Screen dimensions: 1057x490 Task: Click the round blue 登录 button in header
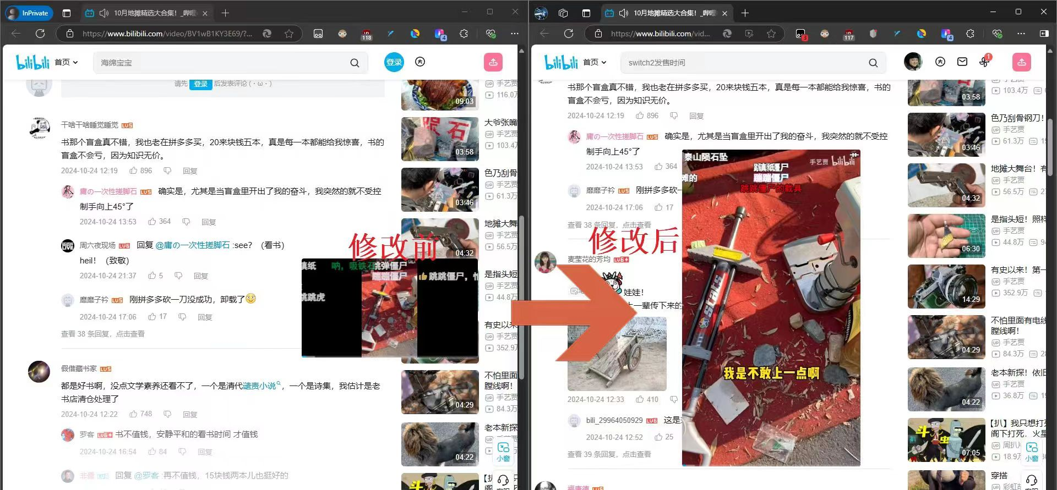394,62
